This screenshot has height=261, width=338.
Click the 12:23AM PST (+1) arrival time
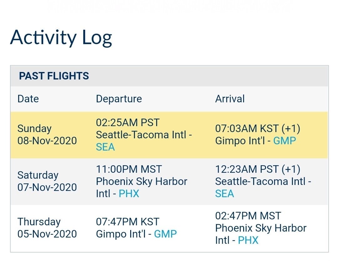(x=258, y=169)
